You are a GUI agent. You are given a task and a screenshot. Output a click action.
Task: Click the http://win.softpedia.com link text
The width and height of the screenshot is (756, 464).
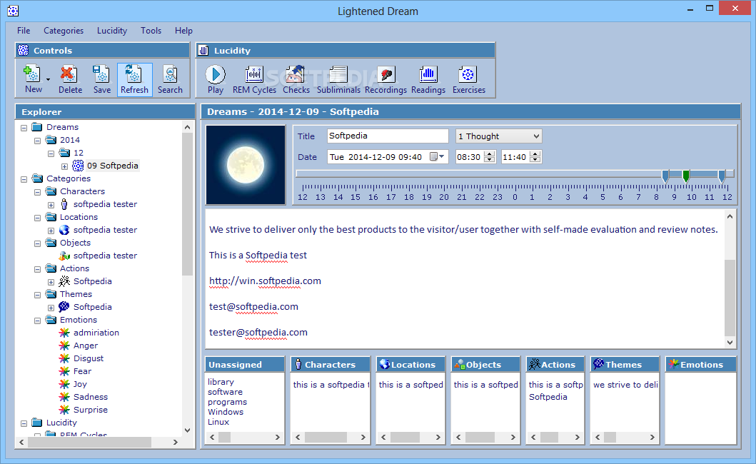coord(265,281)
